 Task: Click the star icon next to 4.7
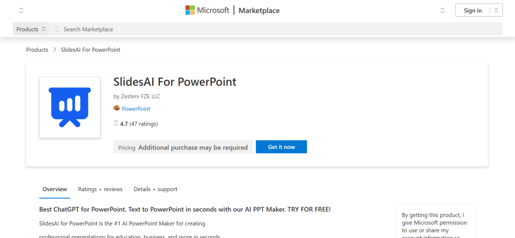point(116,123)
